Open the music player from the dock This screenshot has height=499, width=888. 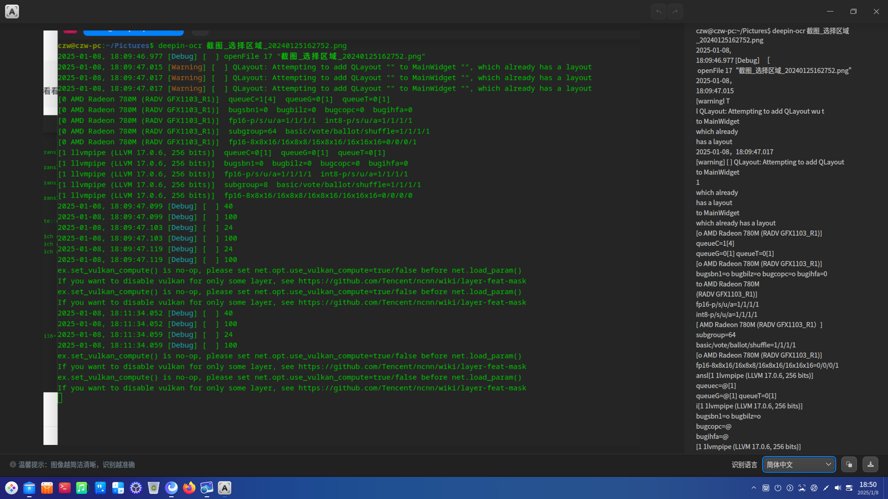point(82,488)
